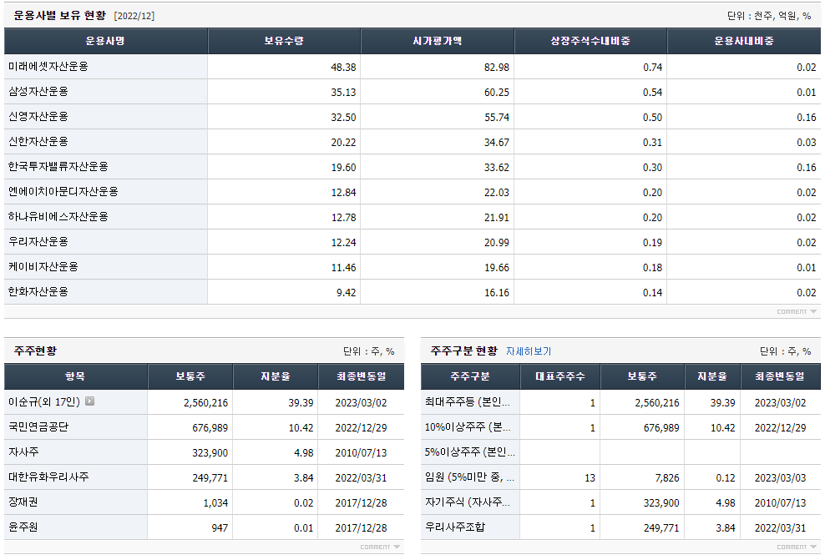Select 대한유화우리사주 row name
Screen dimensions: 825x560
point(48,477)
